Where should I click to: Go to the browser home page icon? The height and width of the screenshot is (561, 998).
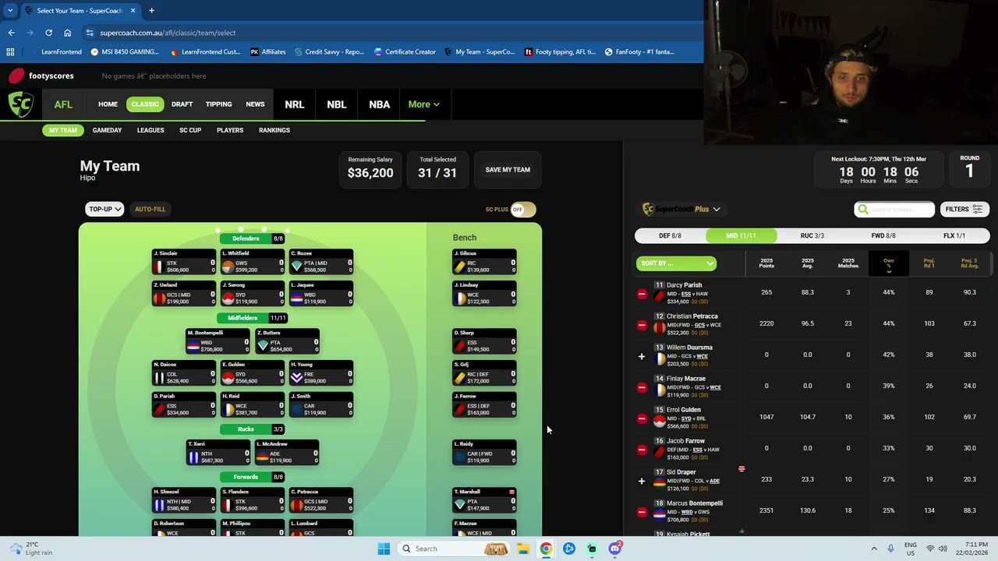67,33
